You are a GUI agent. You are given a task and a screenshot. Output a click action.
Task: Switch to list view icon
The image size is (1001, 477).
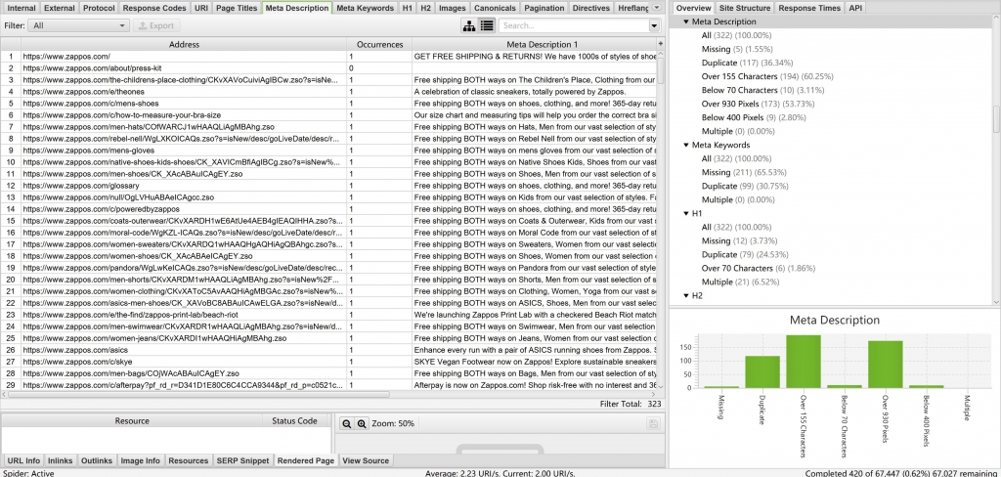pyautogui.click(x=487, y=25)
